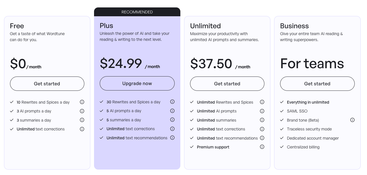Screen dimensions: 367x175
Task: Click the info icon beside 10 Rewrites and Spices
Action: click(x=82, y=102)
